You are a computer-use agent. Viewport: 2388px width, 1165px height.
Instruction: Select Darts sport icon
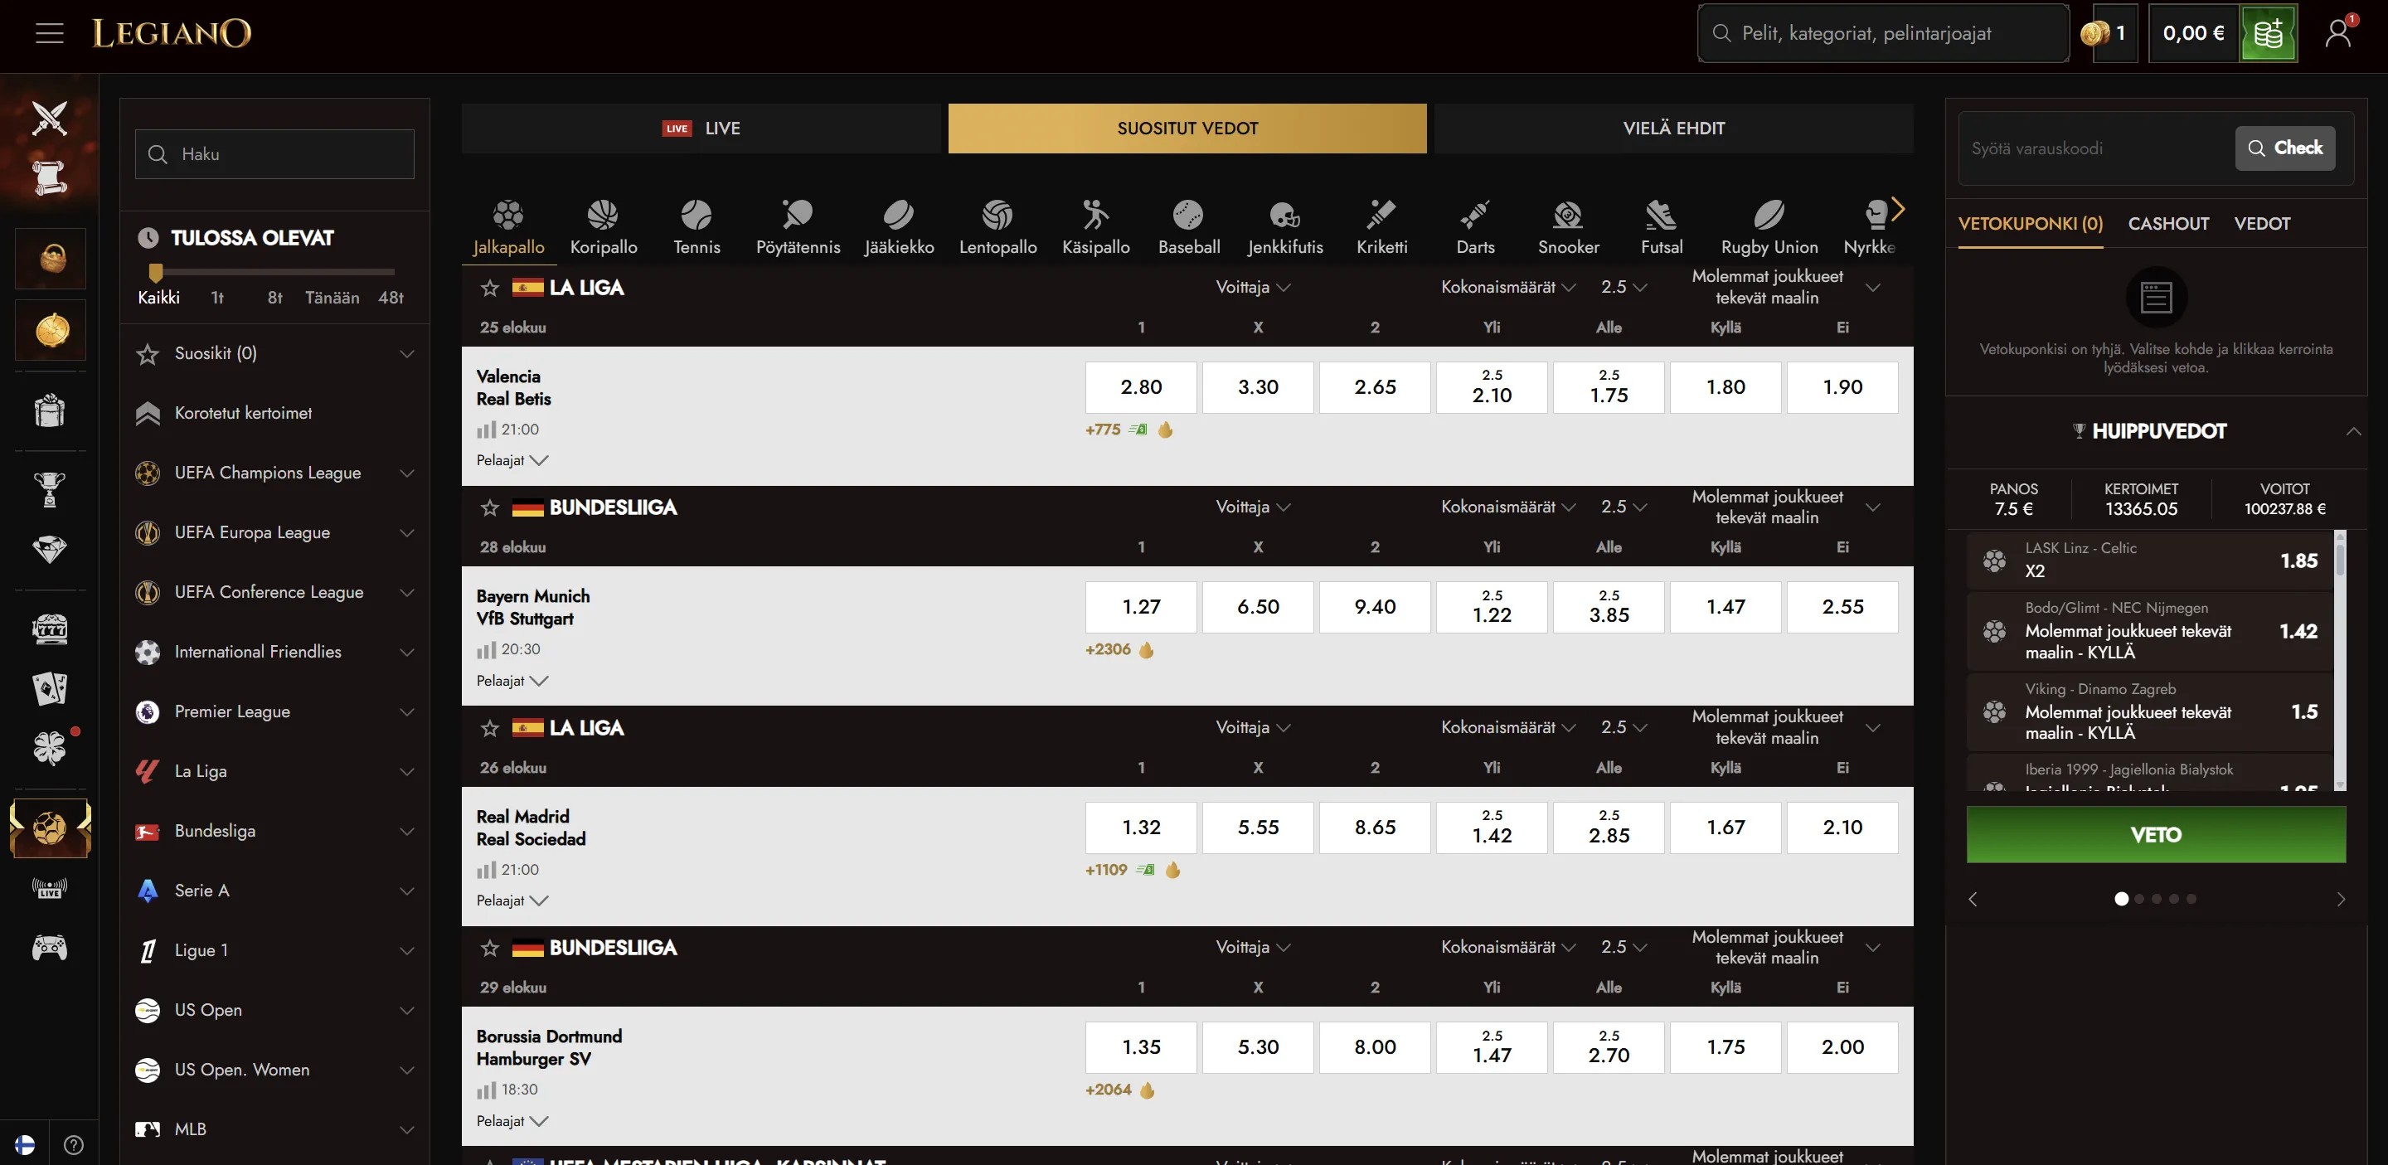[1475, 227]
